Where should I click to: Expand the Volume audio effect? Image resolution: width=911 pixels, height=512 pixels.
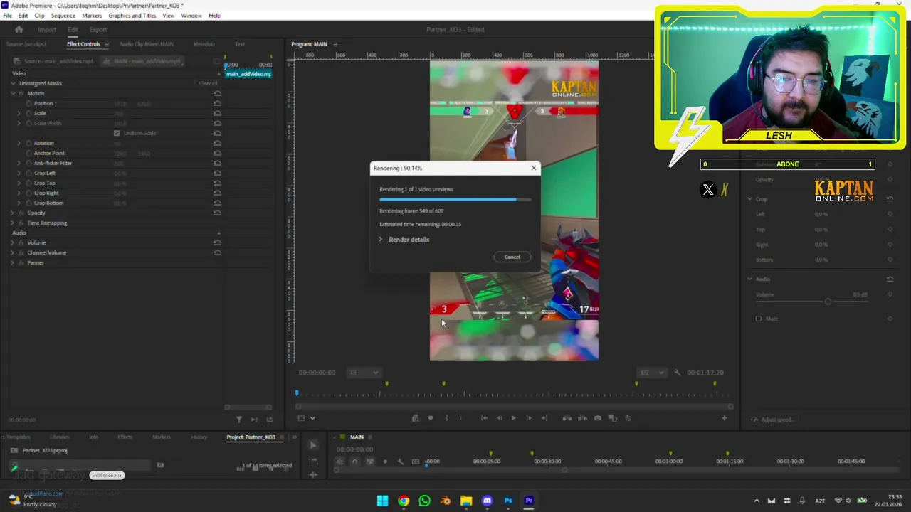tap(13, 243)
